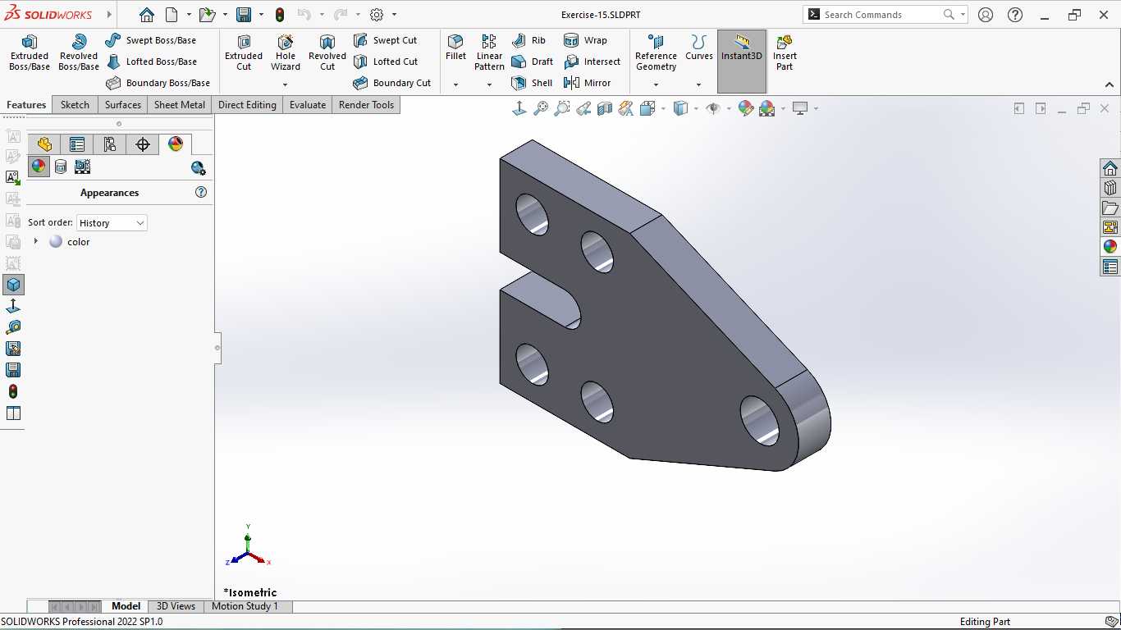
Task: Open Sort order History dropdown
Action: (x=112, y=223)
